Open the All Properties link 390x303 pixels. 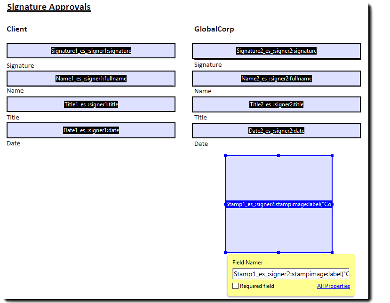[x=333, y=286]
